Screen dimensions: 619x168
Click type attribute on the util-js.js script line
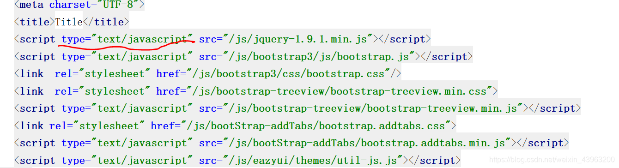click(127, 161)
